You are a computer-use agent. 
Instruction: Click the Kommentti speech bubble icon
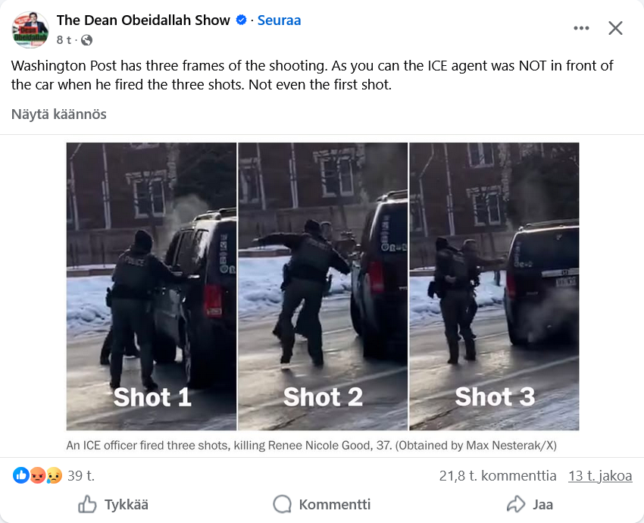[x=282, y=504]
